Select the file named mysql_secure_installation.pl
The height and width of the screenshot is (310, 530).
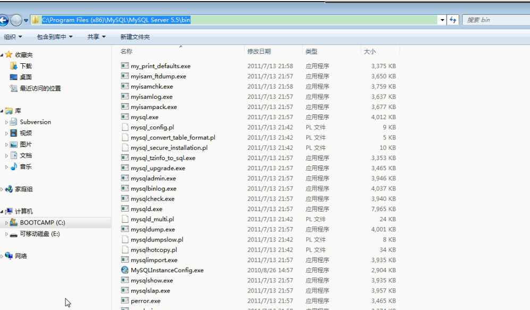point(169,148)
